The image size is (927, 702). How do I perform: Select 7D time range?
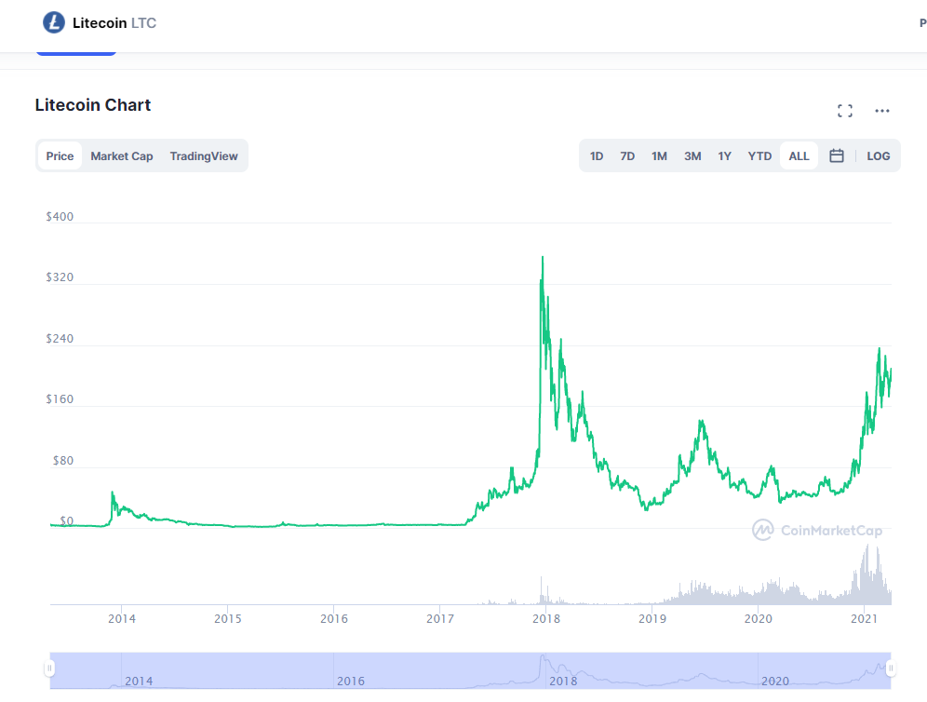(x=627, y=156)
